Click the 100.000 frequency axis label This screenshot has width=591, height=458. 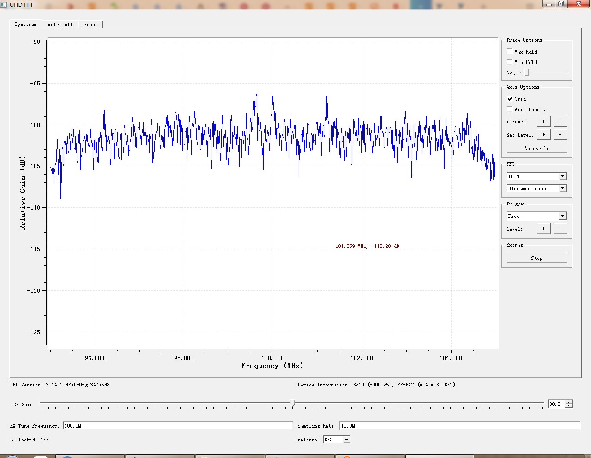273,358
